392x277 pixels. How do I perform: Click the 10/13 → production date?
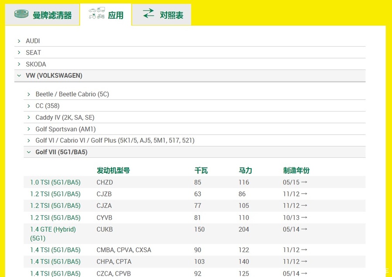pyautogui.click(x=295, y=217)
